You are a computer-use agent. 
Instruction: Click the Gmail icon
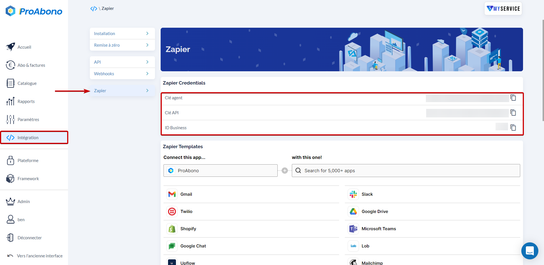tap(172, 194)
